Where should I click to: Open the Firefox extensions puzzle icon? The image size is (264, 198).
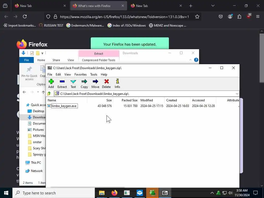[x=239, y=16]
